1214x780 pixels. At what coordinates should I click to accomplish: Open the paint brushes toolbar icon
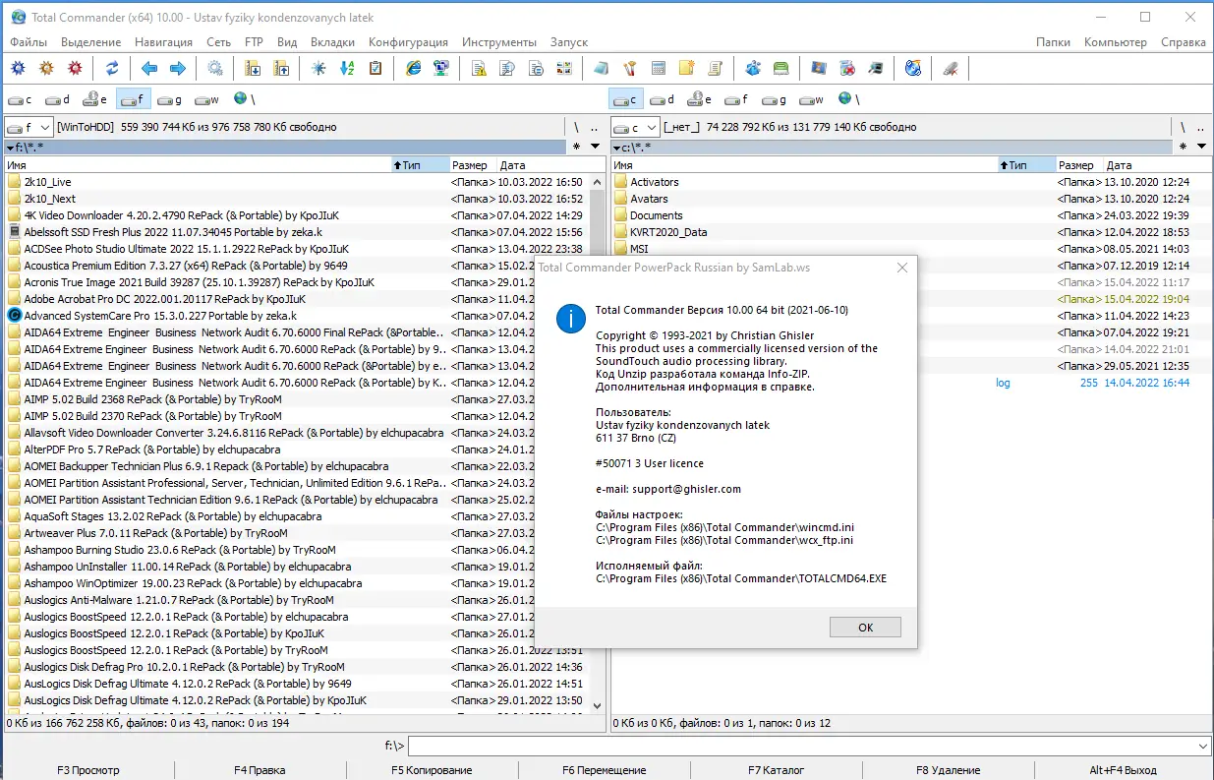click(630, 68)
